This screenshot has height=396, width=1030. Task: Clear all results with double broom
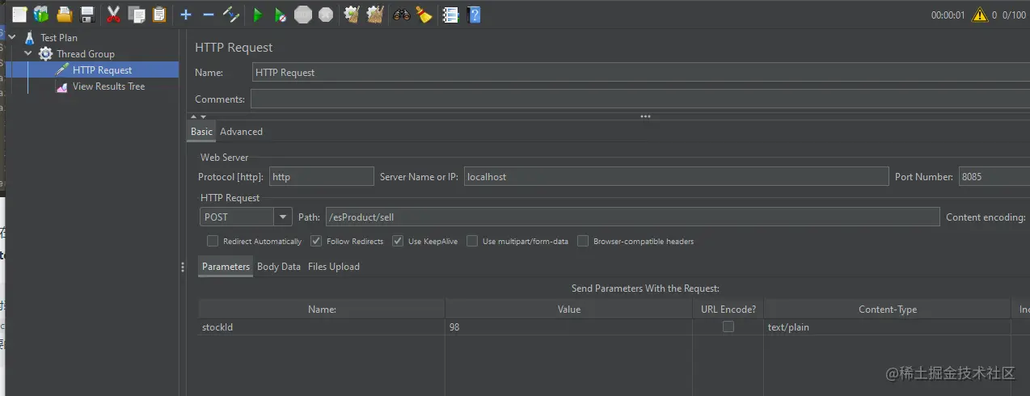pyautogui.click(x=374, y=14)
